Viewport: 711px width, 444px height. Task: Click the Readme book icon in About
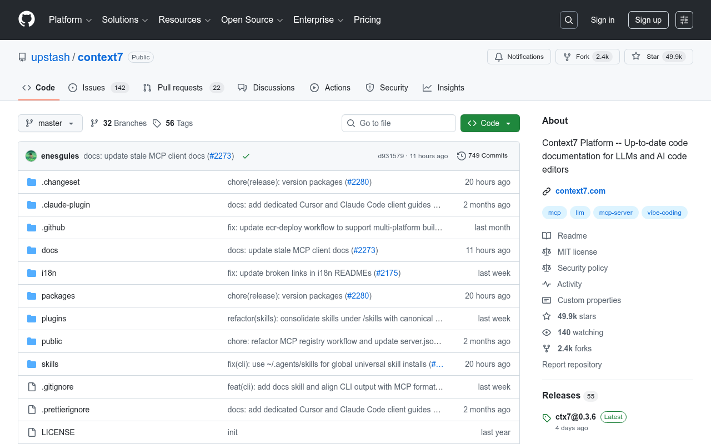coord(547,235)
